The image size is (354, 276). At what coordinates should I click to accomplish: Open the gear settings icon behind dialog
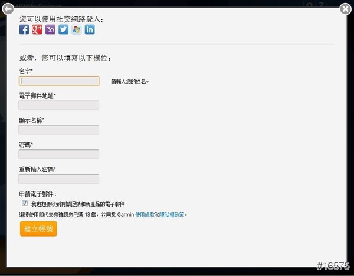309,5
